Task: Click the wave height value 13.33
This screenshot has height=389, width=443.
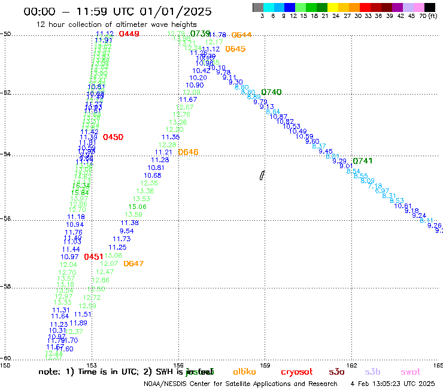Action: point(63,303)
